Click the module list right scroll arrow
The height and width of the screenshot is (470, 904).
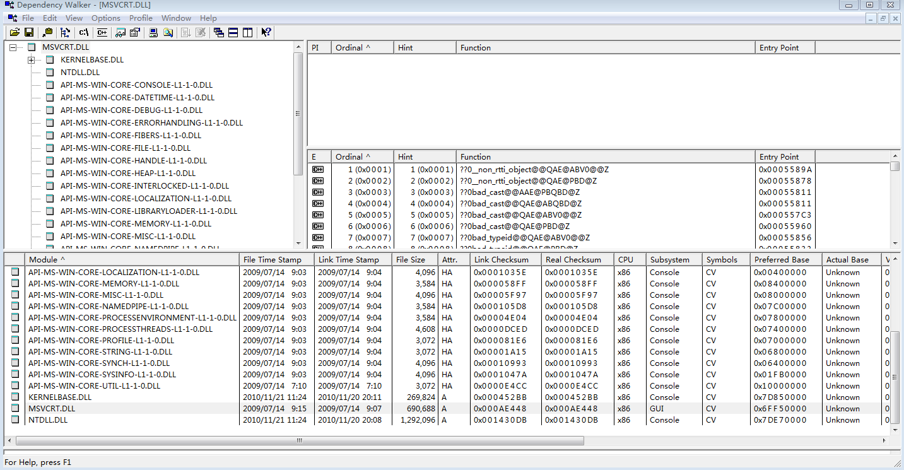pyautogui.click(x=884, y=440)
